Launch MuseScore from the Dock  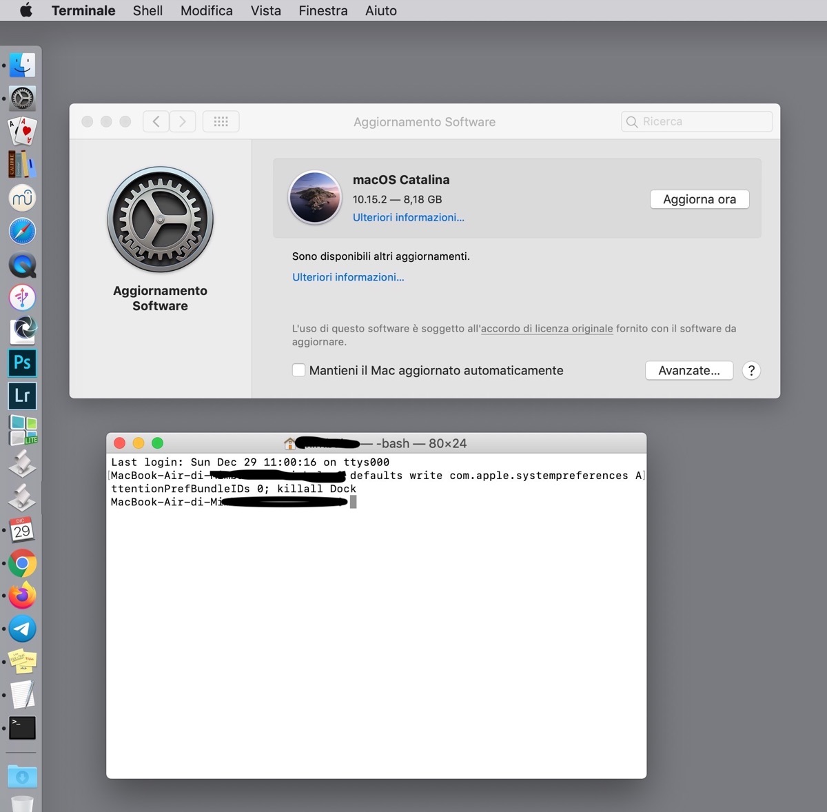[x=22, y=198]
